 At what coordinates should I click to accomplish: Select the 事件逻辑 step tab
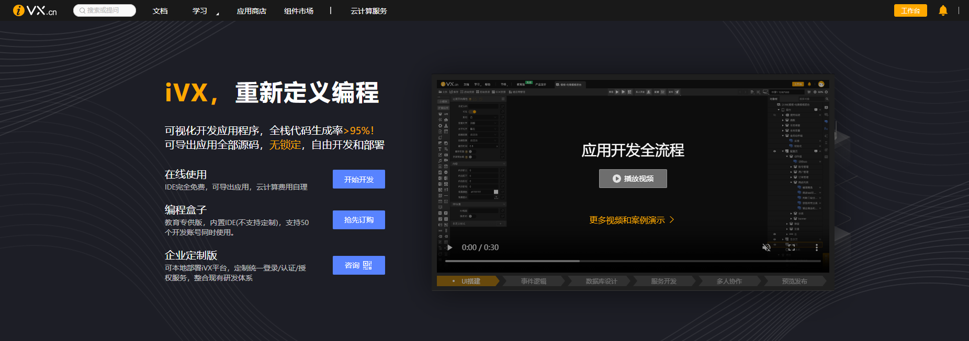533,281
